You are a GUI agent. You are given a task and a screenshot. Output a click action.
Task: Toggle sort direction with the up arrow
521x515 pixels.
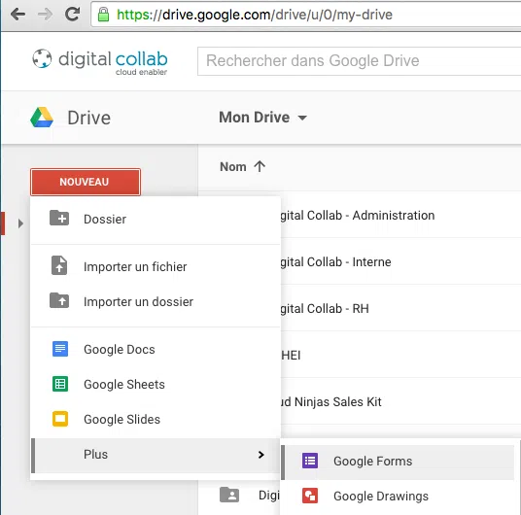coord(260,166)
